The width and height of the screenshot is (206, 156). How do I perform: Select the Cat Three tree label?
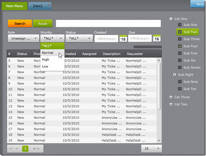pyautogui.click(x=182, y=97)
